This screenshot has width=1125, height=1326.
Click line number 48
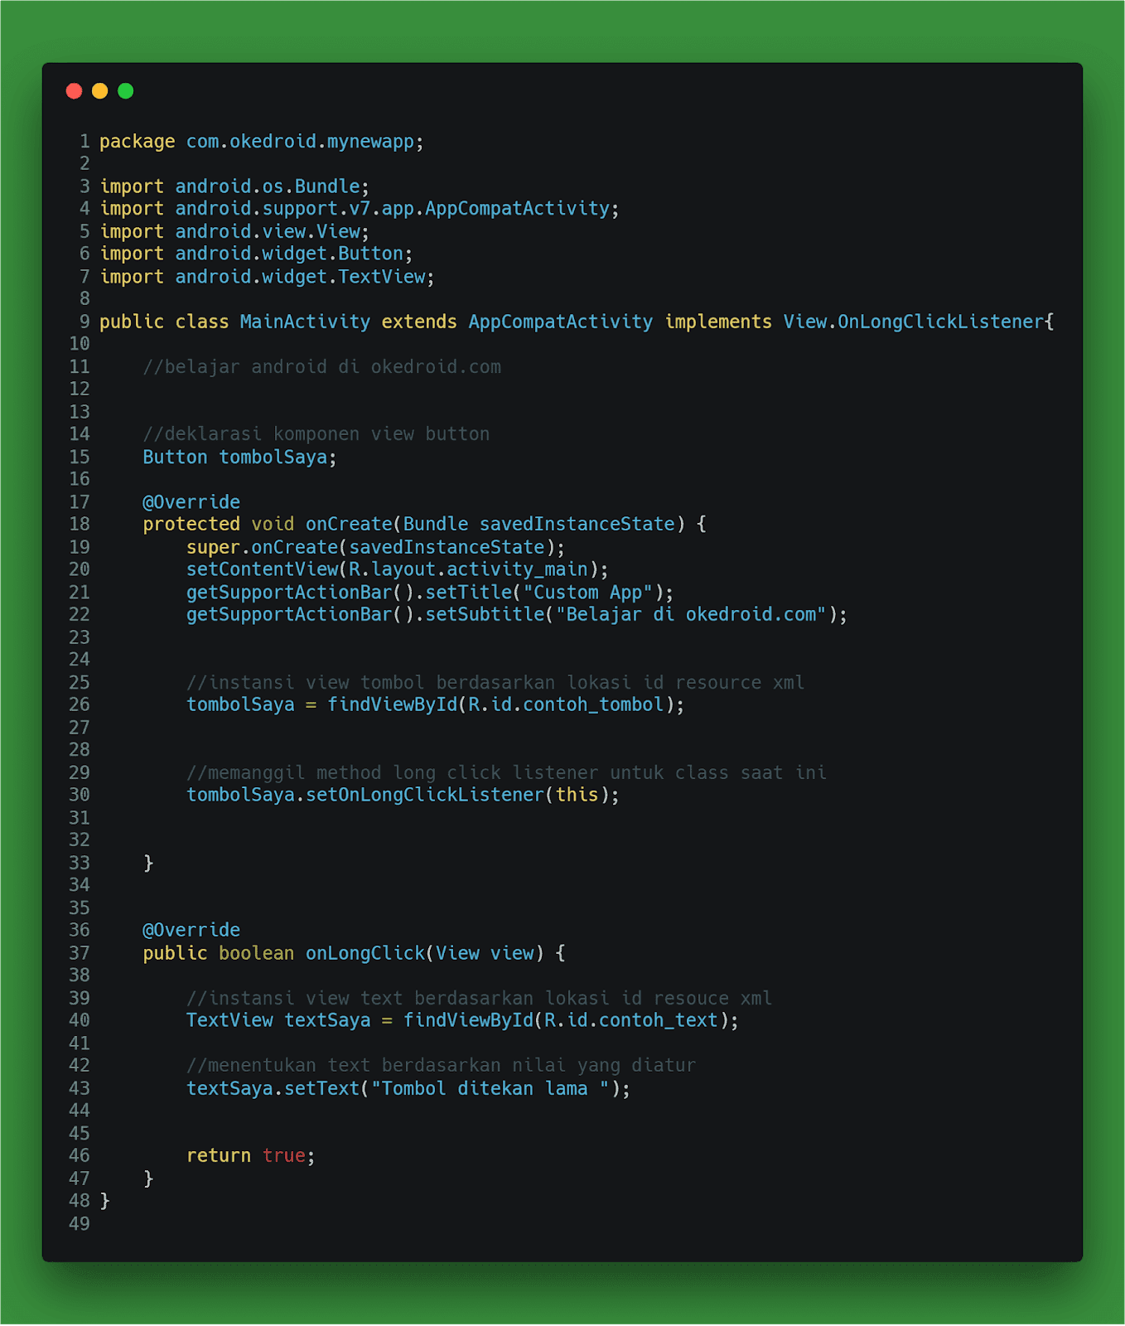click(x=80, y=1201)
